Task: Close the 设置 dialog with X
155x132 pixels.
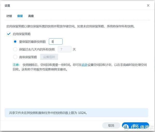Action: click(x=148, y=5)
